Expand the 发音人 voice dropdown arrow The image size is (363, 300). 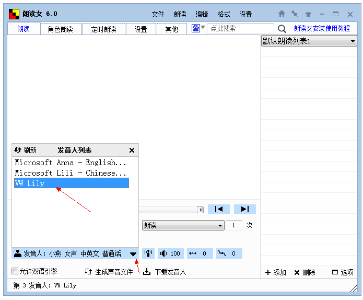[133, 254]
